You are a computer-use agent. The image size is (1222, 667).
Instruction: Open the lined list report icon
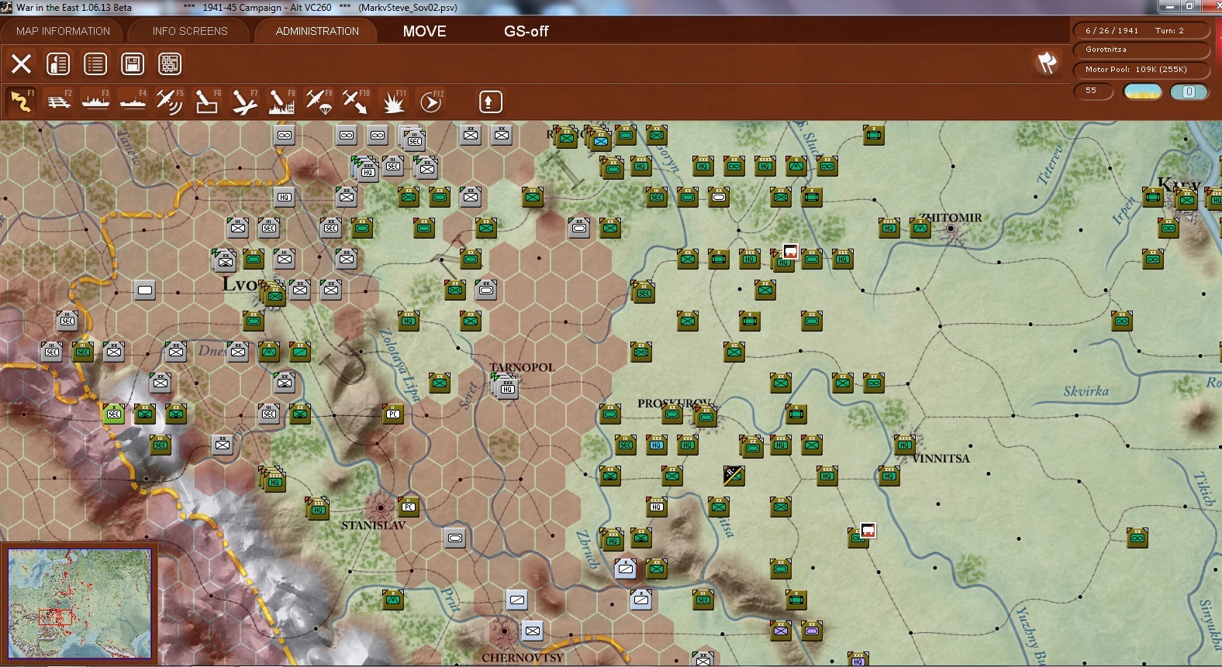95,64
